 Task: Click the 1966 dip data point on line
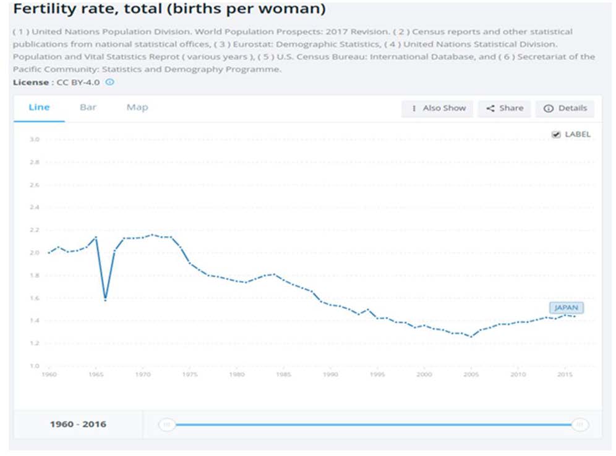coord(105,300)
